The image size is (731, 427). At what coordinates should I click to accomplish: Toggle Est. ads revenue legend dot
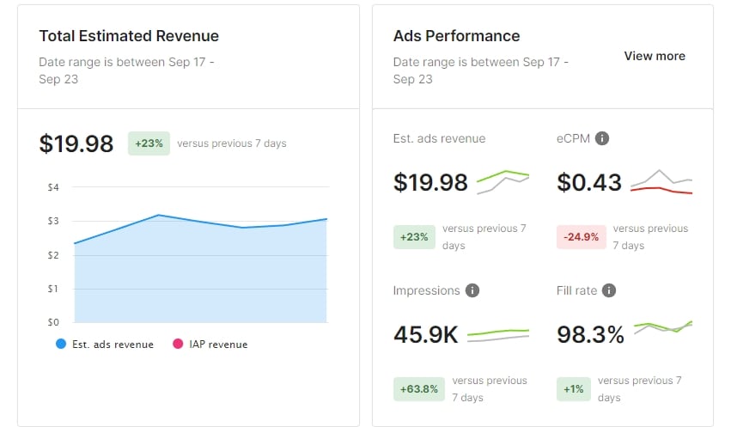61,344
